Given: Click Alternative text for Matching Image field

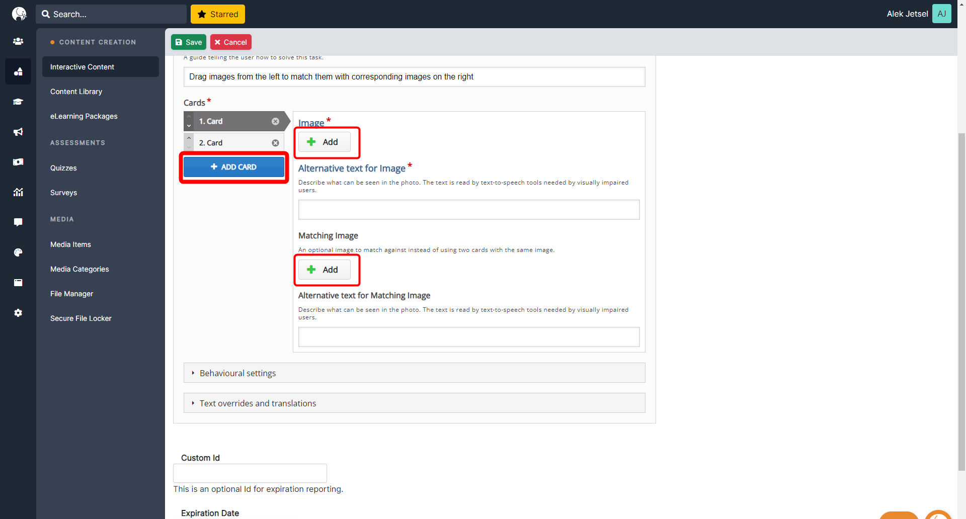Looking at the screenshot, I should (469, 337).
